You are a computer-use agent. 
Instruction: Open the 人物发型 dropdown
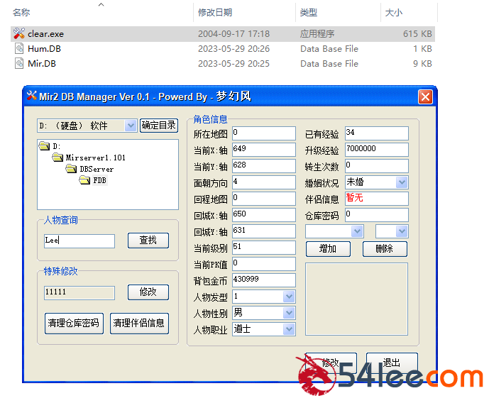coord(289,297)
